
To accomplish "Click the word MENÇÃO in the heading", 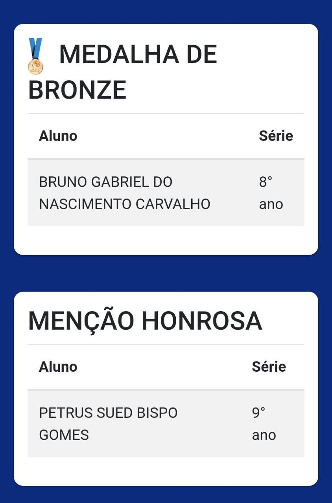I will [81, 321].
